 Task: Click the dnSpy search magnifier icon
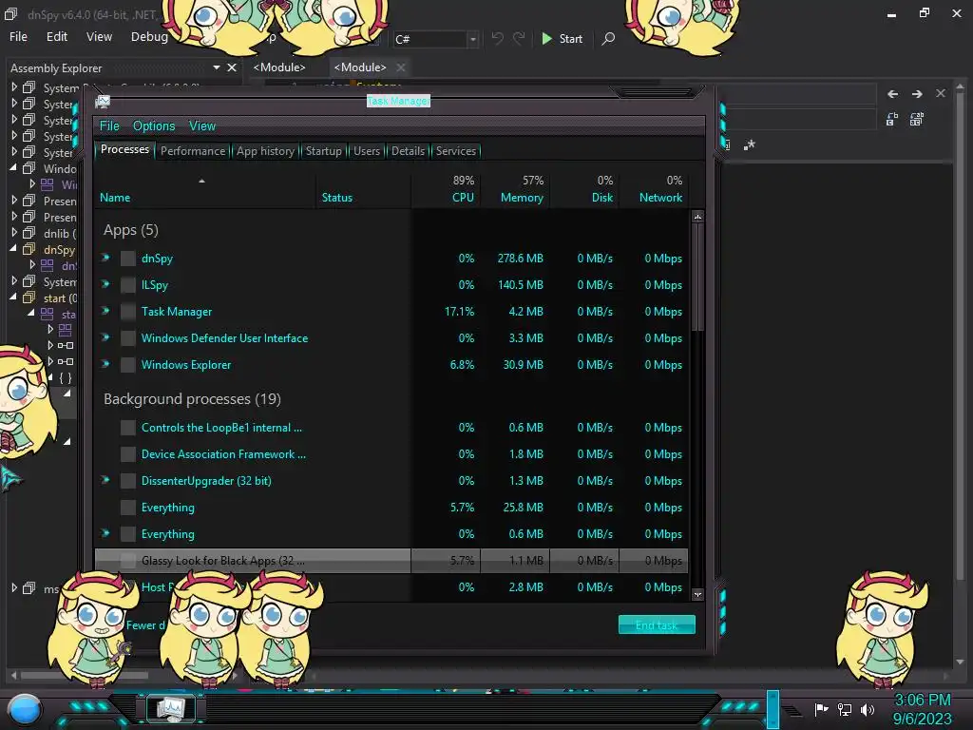[x=609, y=38]
